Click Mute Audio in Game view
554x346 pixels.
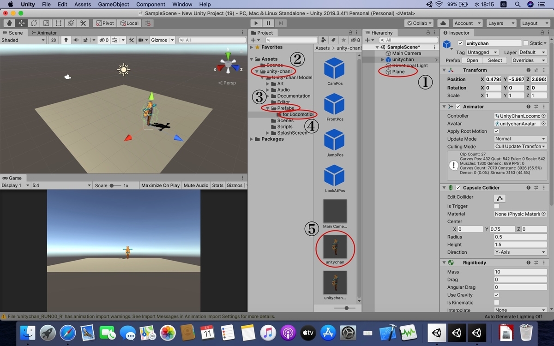pyautogui.click(x=196, y=185)
